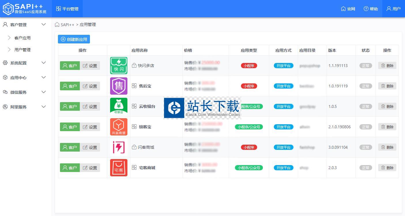This screenshot has height=216, width=405.
Task: Click 删除 on the 云收银台 row
Action: (x=387, y=106)
